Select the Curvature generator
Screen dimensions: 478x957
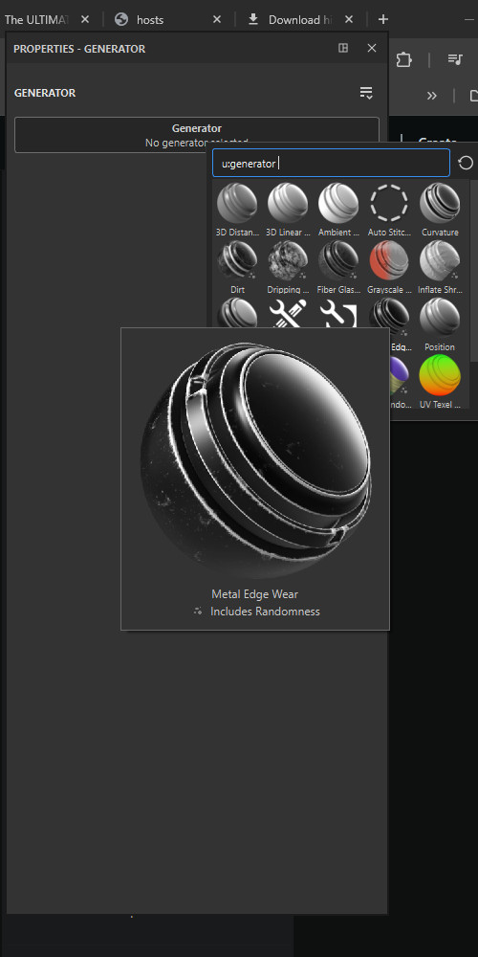coord(440,204)
